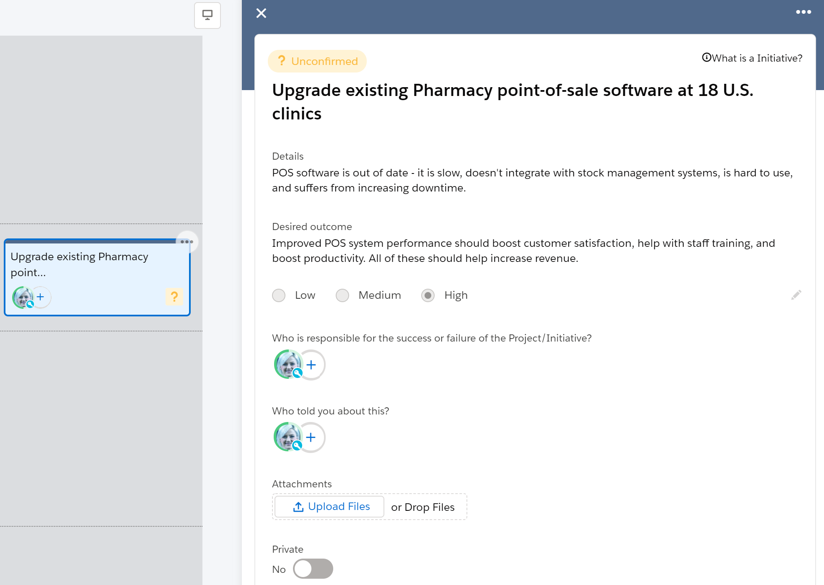Open the card's three-dot options menu
Viewport: 824px width, 585px height.
click(187, 242)
